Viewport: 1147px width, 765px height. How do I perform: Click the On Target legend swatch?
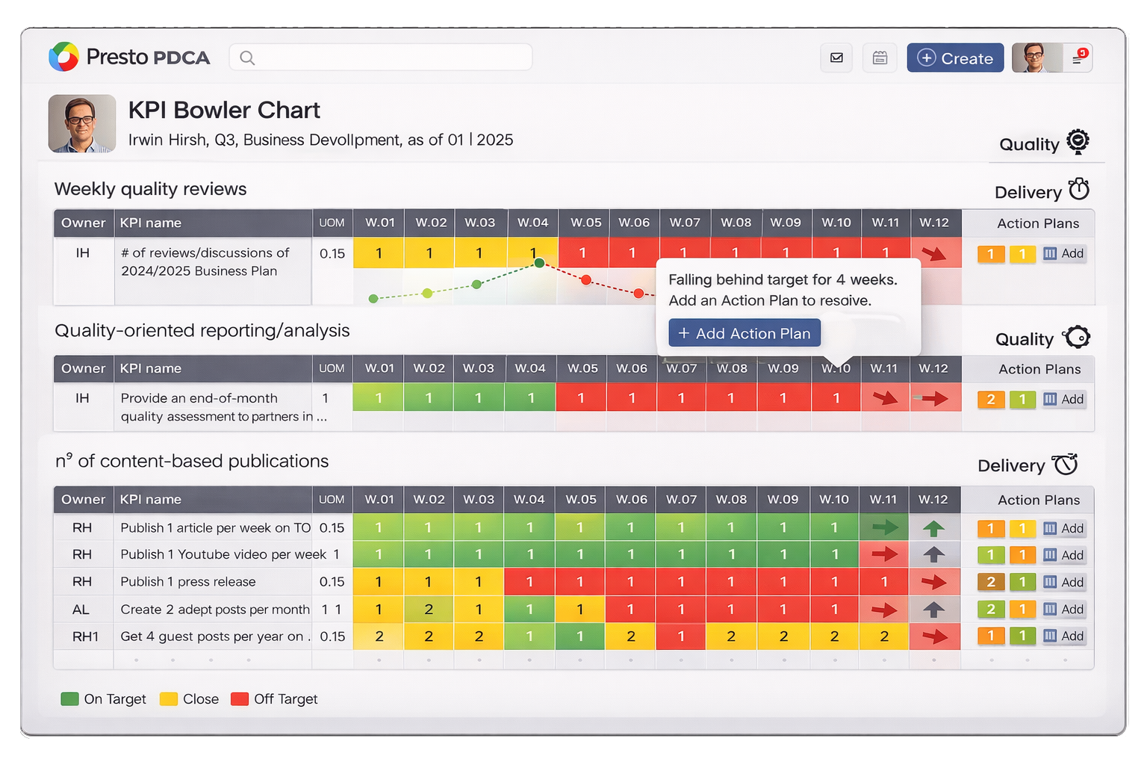tap(69, 699)
